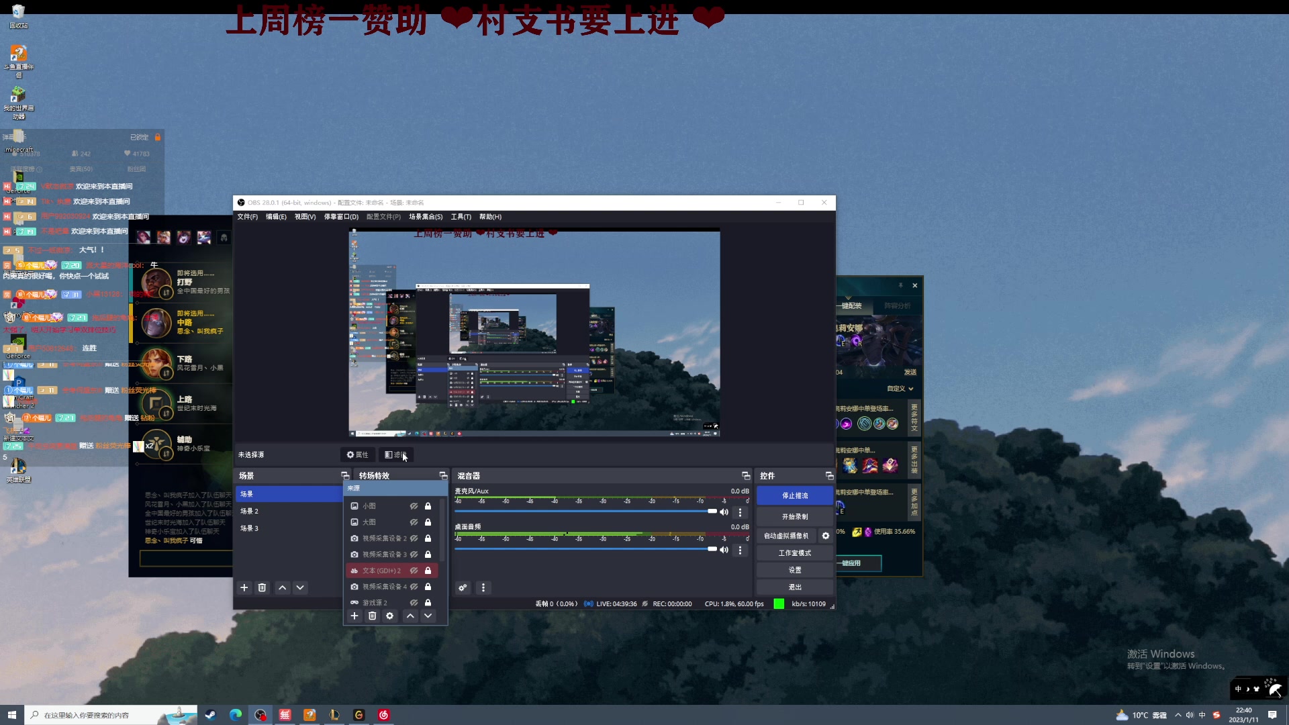
Task: Toggle visibility of 游戏源 2 source
Action: pos(414,602)
